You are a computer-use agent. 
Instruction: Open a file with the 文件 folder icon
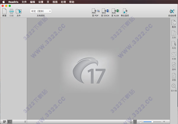point(19,11)
